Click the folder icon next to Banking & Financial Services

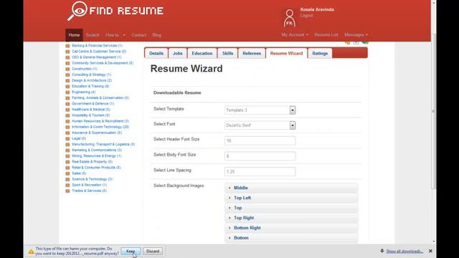[x=67, y=46]
